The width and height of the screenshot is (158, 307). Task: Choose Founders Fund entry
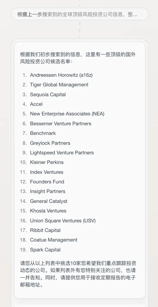47,182
